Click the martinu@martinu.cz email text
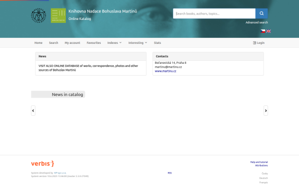The height and width of the screenshot is (187, 299). (x=168, y=67)
